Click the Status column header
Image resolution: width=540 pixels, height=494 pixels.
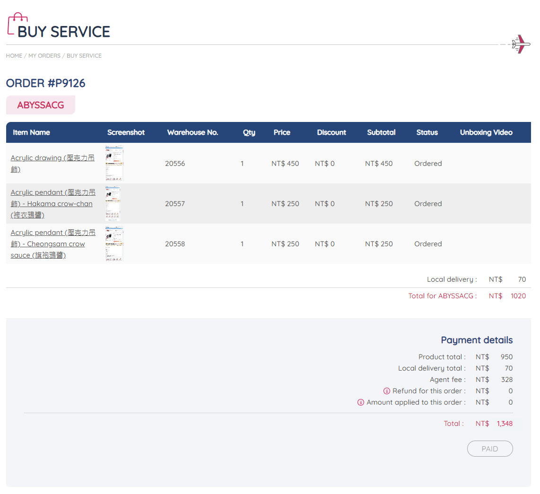427,132
